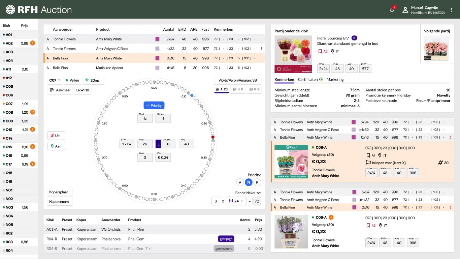Screen dimensions: 460x259
Task: Select priority option A
Action: [240, 182]
